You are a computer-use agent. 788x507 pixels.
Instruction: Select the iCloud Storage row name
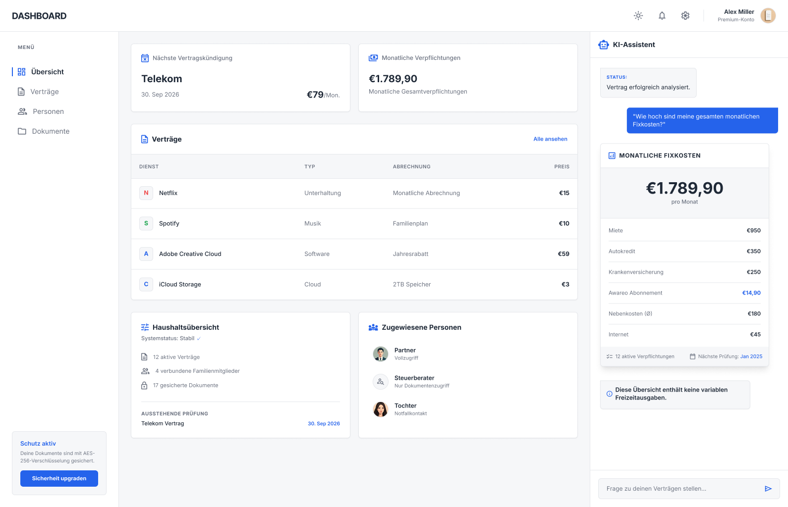click(x=180, y=284)
